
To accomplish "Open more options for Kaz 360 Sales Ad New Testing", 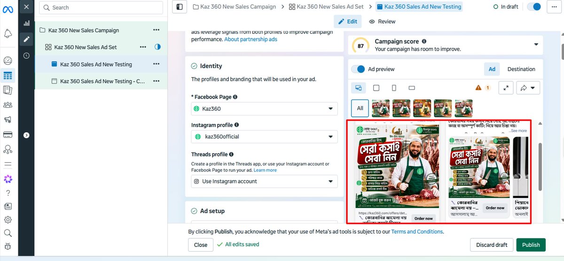I will [x=156, y=64].
